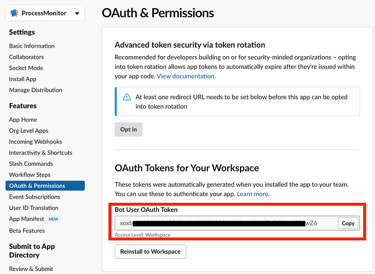Click Advanced token security via token rotation heading
The image size is (375, 274).
coord(190,44)
